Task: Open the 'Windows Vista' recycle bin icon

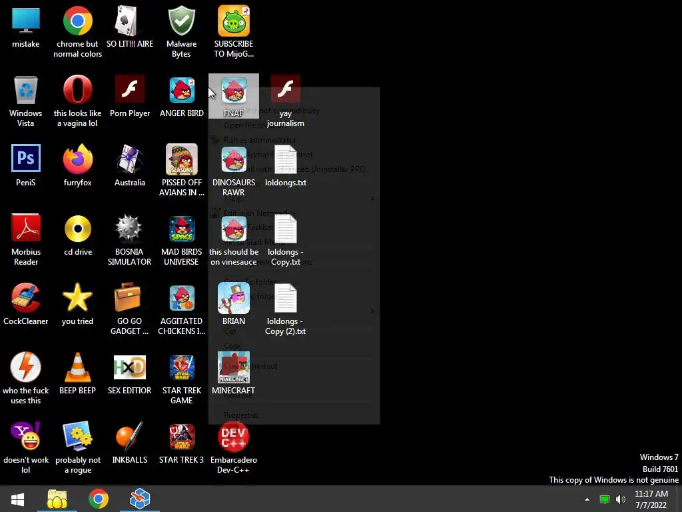Action: 26,90
